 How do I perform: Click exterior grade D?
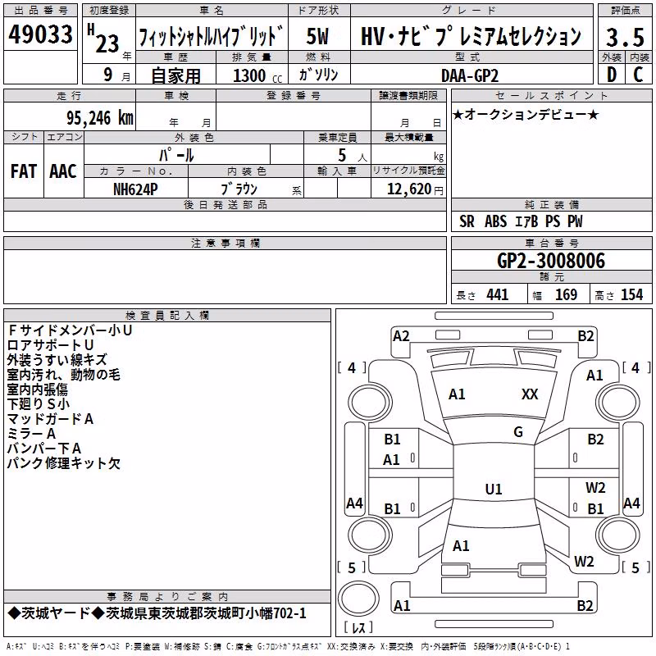612,75
